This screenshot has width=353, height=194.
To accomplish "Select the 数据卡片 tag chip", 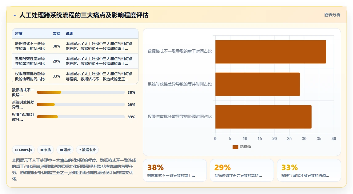I will pos(87,150).
